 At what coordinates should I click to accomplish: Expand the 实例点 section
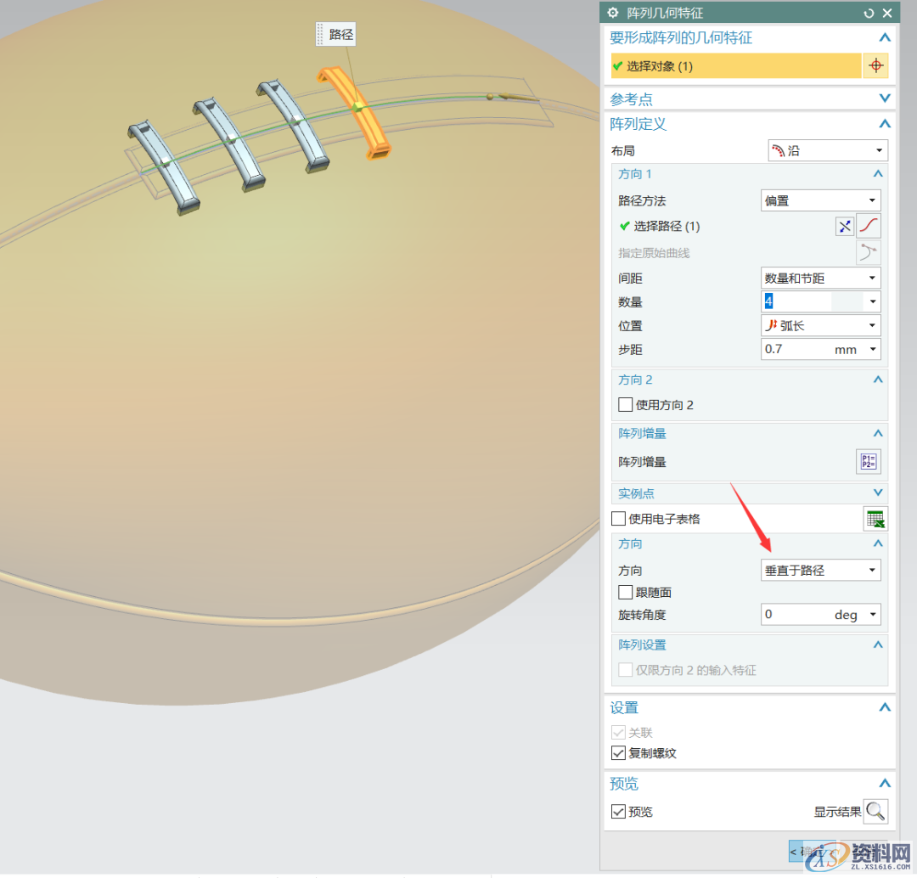878,493
